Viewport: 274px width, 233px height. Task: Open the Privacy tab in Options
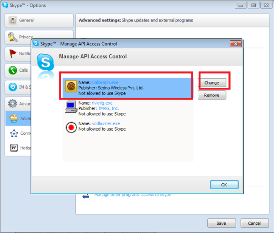click(39, 37)
